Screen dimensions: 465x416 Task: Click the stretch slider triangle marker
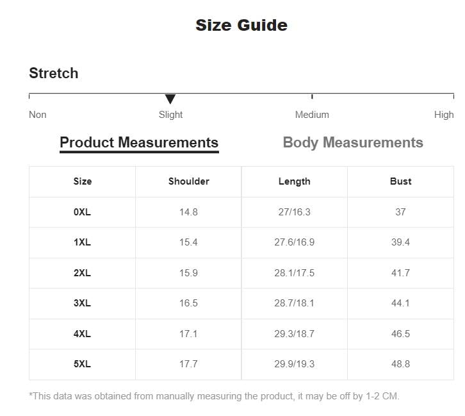point(170,99)
